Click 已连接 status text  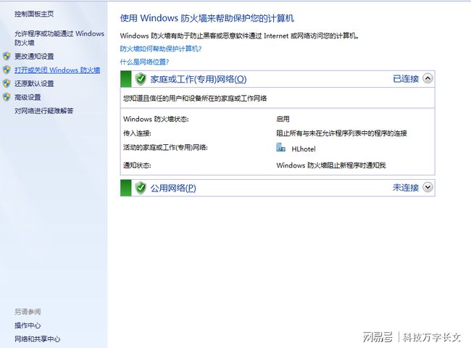406,79
